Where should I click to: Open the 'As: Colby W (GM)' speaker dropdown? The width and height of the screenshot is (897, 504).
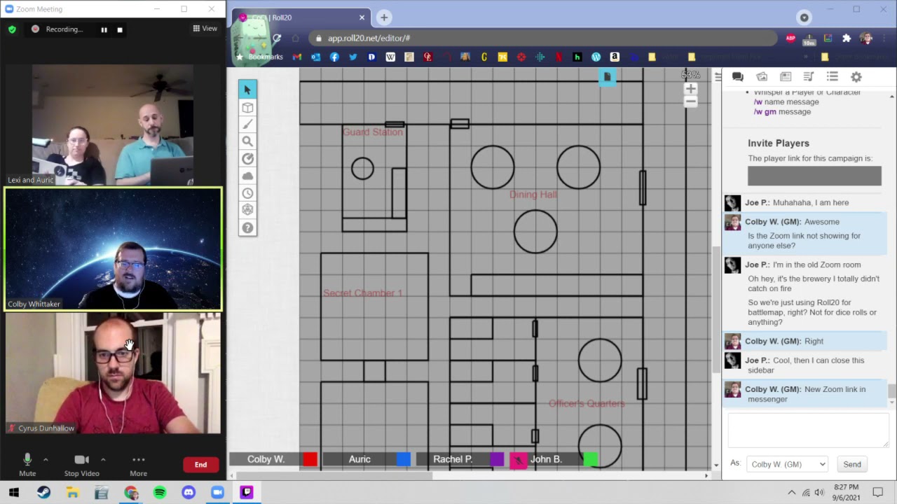pos(787,464)
